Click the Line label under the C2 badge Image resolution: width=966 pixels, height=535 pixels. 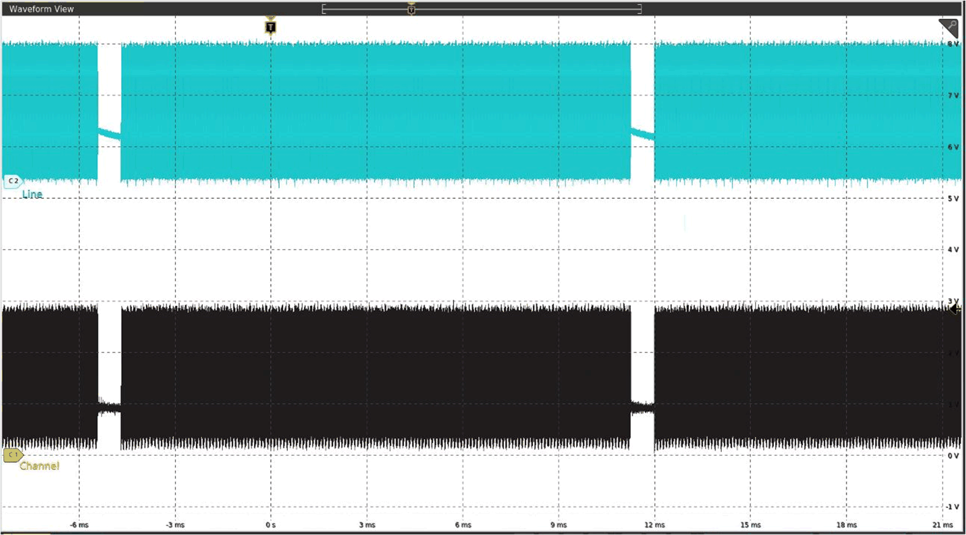32,194
